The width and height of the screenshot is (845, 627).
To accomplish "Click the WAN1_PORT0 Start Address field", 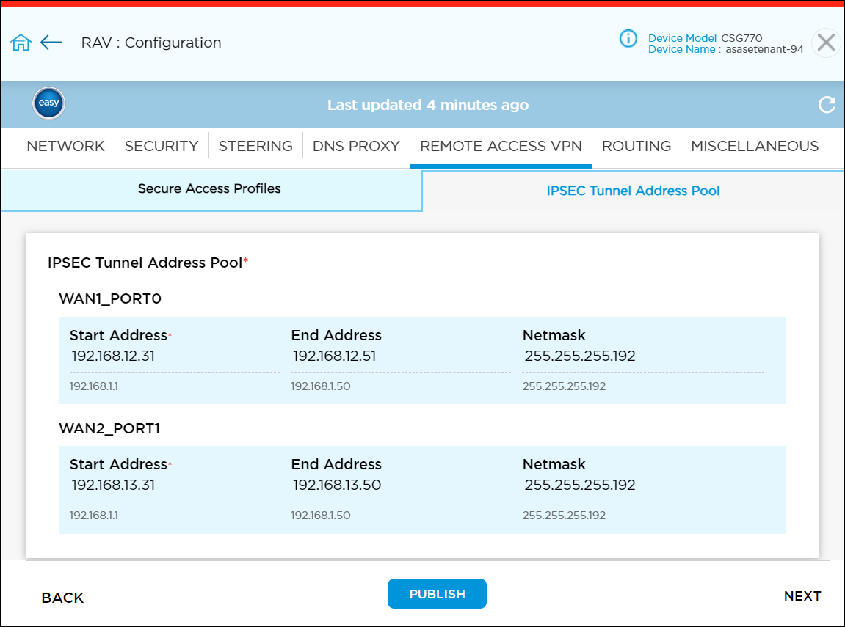I will tap(174, 355).
